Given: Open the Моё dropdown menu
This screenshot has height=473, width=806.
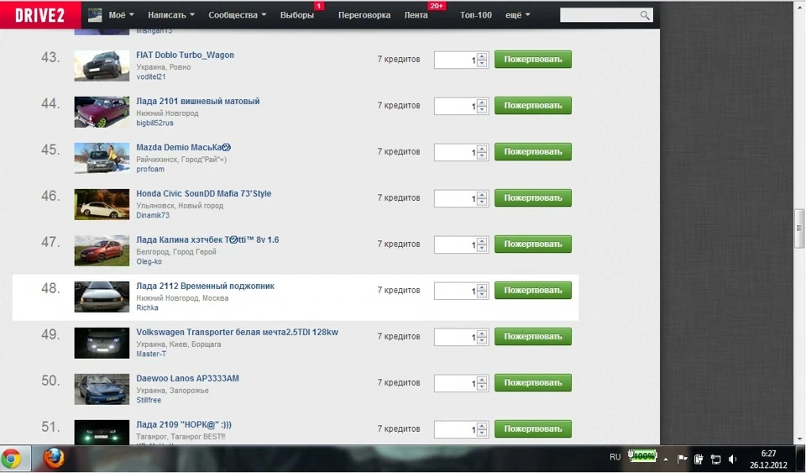Looking at the screenshot, I should (x=121, y=15).
